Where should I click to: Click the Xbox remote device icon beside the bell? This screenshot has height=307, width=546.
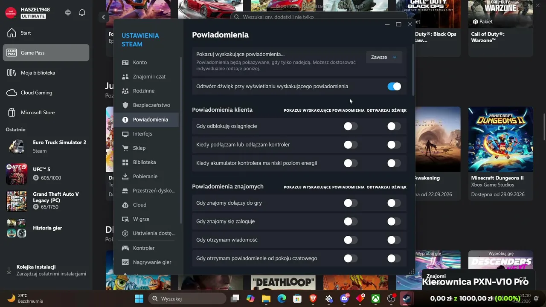tap(68, 13)
